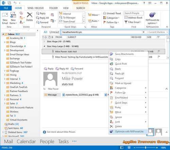Click flag icon on Testing Zip Functionality row
Image resolution: width=170 pixels, height=150 pixels.
pyautogui.click(x=159, y=57)
